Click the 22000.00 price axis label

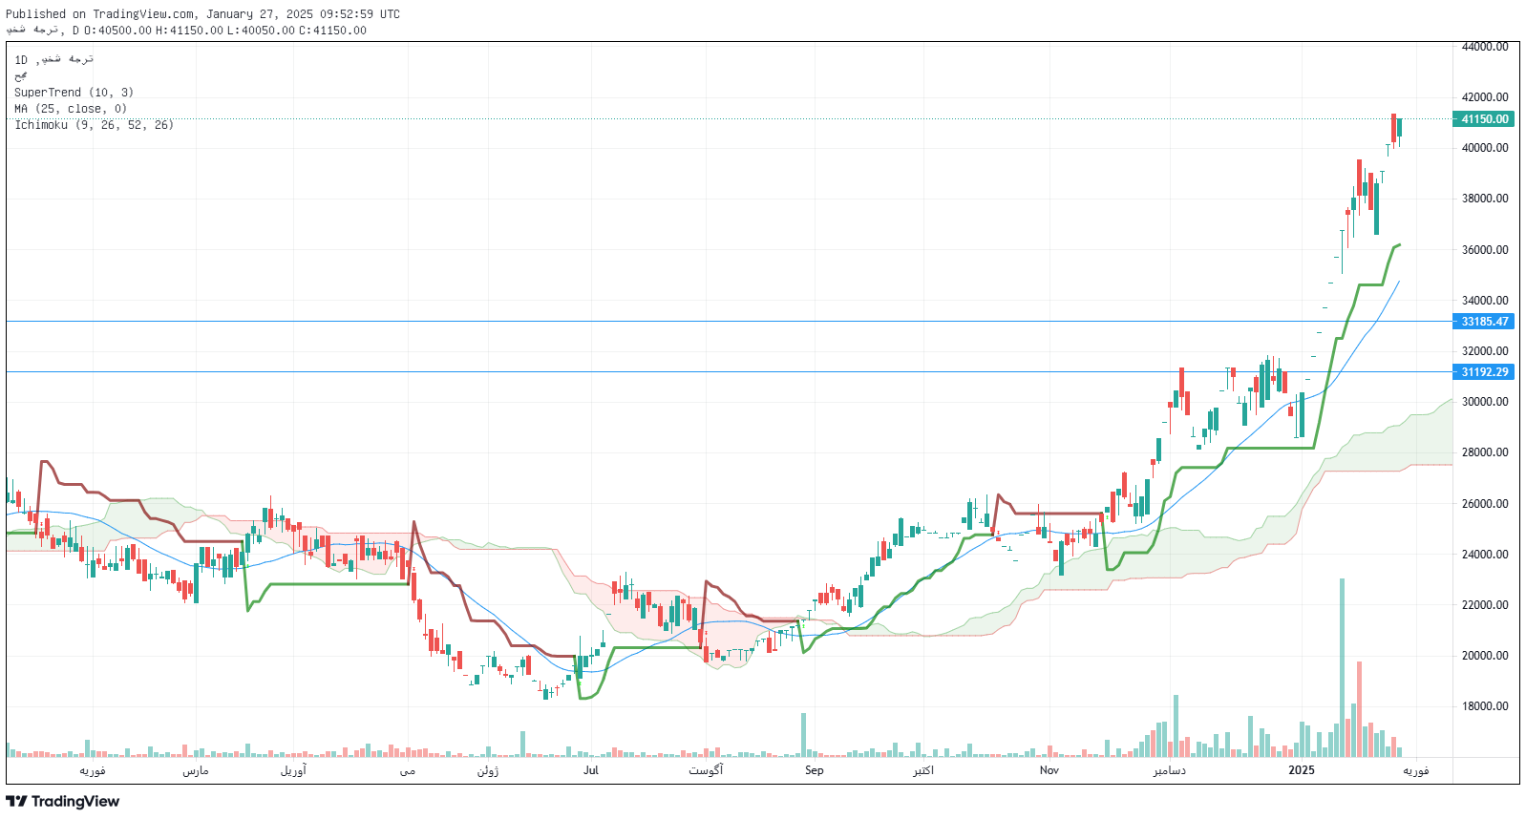pyautogui.click(x=1485, y=605)
